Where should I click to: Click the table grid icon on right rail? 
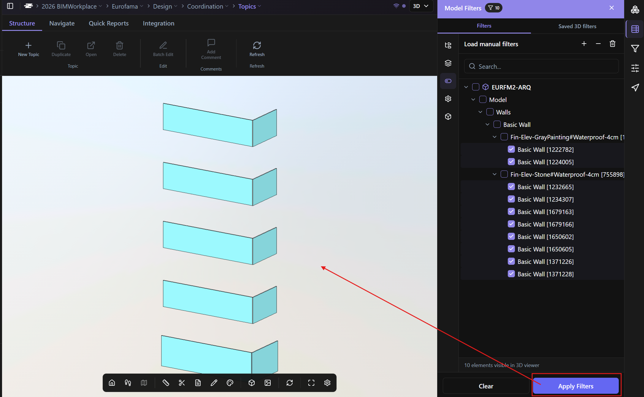(x=635, y=29)
